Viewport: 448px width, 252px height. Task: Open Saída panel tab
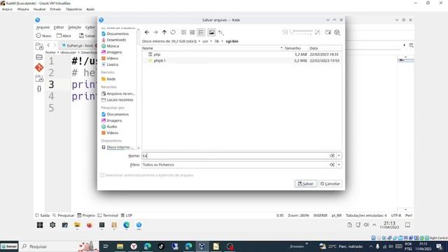pyautogui.click(x=42, y=216)
